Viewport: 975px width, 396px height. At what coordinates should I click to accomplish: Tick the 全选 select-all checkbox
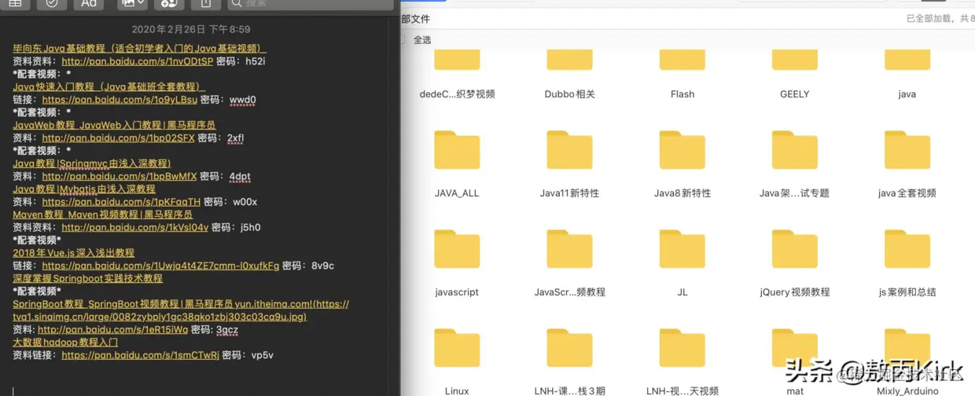point(402,39)
